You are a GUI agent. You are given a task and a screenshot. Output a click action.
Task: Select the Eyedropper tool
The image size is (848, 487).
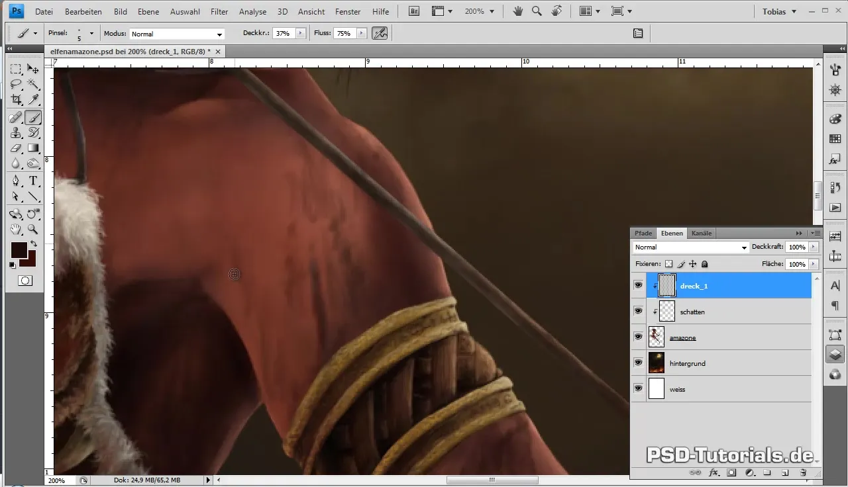pyautogui.click(x=32, y=99)
